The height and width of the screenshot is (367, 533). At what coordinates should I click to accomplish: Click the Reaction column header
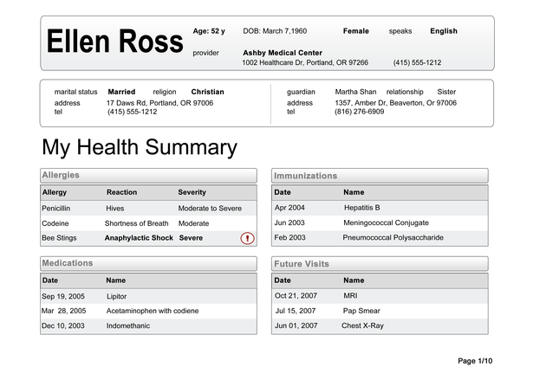tap(121, 192)
